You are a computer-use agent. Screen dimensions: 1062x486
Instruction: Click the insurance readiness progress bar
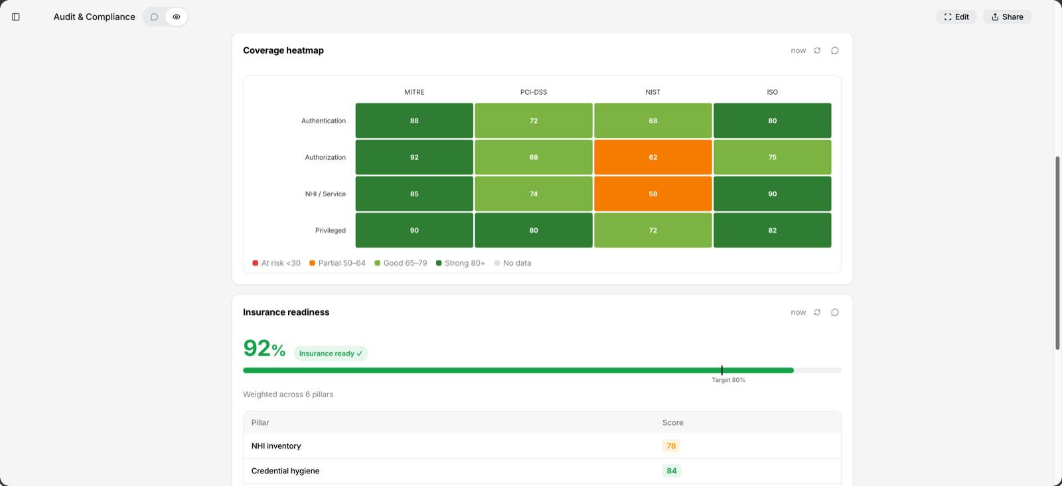click(x=542, y=371)
